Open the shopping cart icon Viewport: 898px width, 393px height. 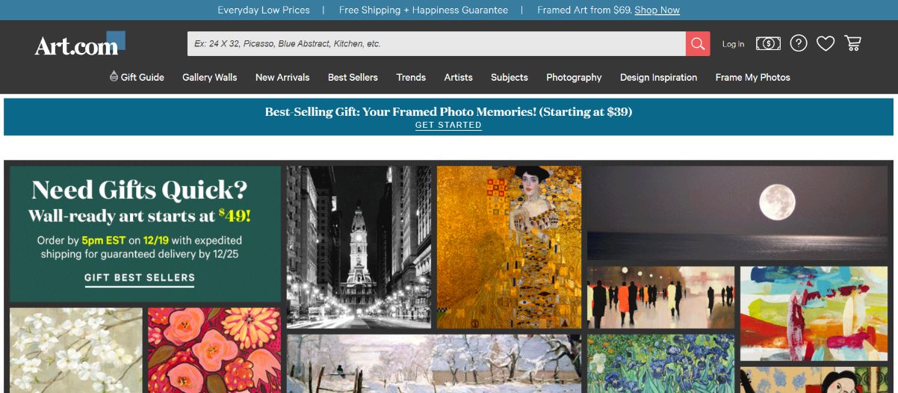(852, 43)
